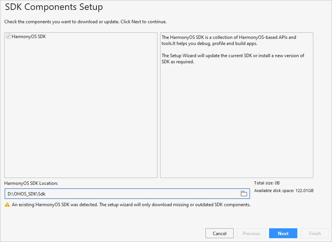Click the 'HarmonyOS SDK Location:' label
The height and width of the screenshot is (242, 332).
tap(31, 183)
